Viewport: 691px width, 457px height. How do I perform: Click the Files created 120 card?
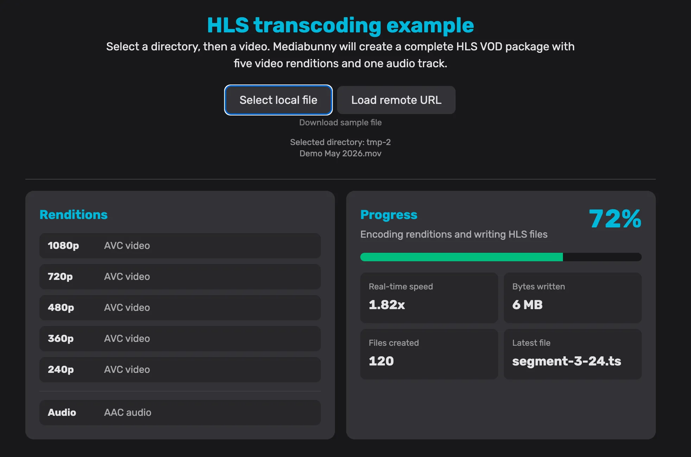429,354
